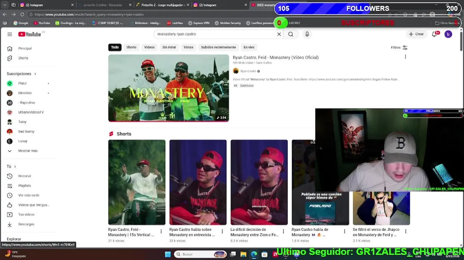Open the McAfee Security bookmark
Screen dimensions: 464x260
tap(228, 23)
